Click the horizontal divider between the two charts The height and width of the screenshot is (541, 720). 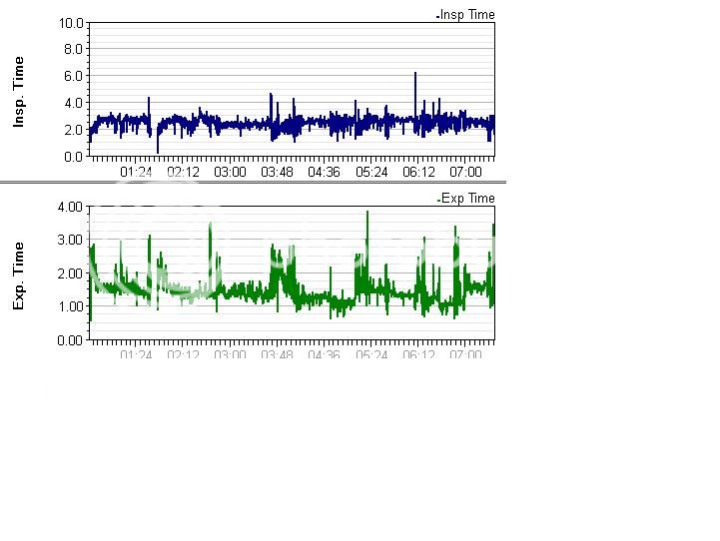pos(253,183)
